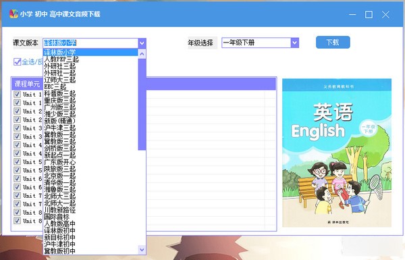Uncheck the first Unit 1 checkbox

[17, 94]
